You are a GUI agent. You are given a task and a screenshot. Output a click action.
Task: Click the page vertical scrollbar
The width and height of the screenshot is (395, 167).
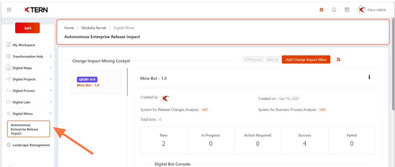394,64
